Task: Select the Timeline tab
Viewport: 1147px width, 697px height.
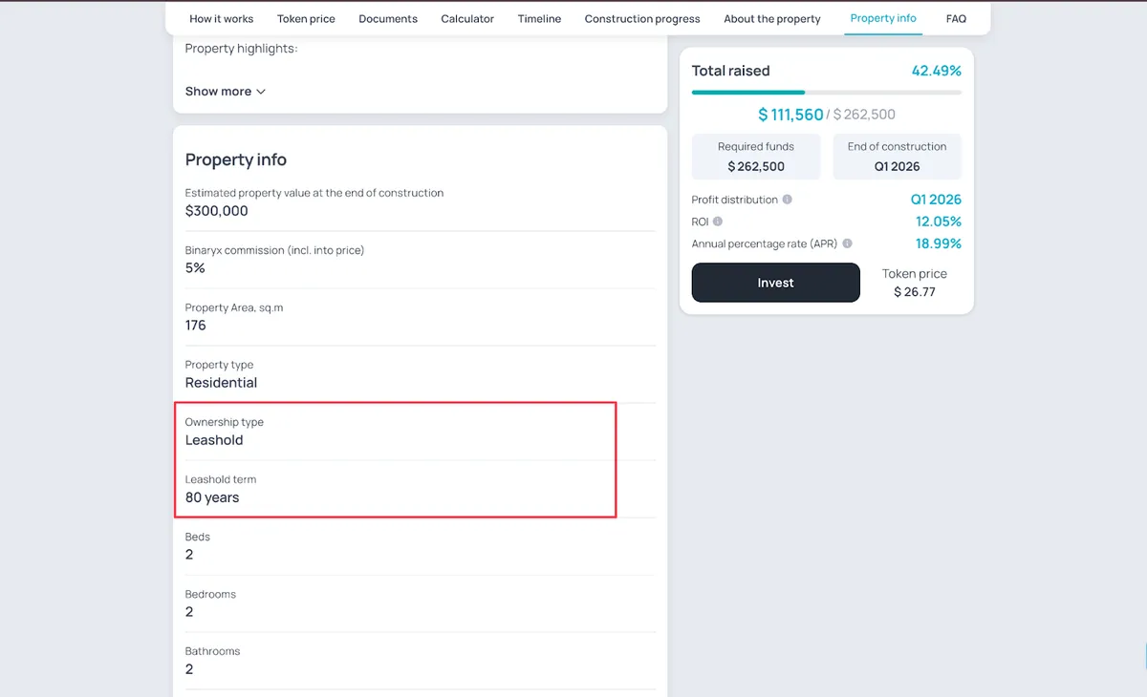Action: (x=539, y=18)
